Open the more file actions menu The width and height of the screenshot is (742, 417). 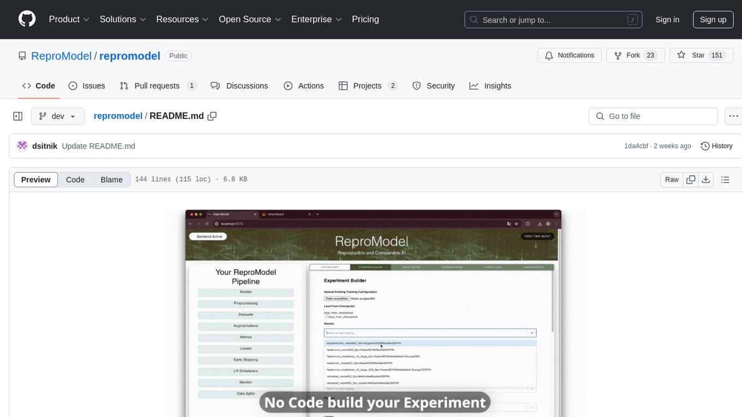734,116
